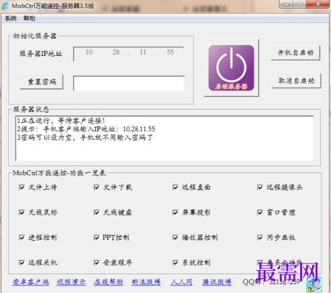Image resolution: width=331 pixels, height=293 pixels.
Task: Toggle the 同步画板 checkbox
Action: click(x=260, y=237)
